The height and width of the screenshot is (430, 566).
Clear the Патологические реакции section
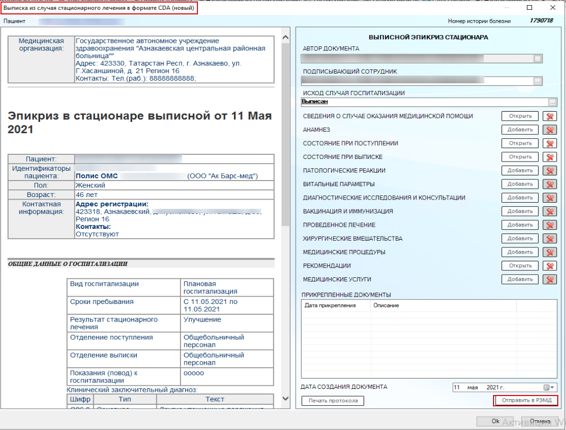pyautogui.click(x=550, y=171)
